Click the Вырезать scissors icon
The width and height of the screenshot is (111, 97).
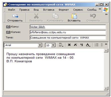(x=36, y=16)
